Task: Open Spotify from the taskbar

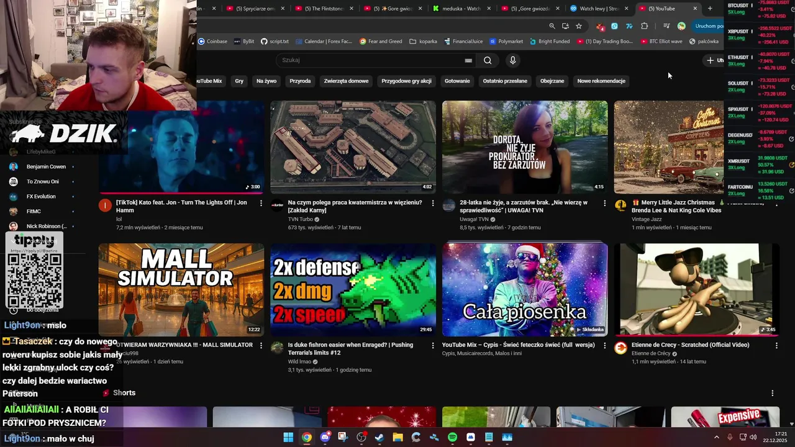Action: (452, 437)
